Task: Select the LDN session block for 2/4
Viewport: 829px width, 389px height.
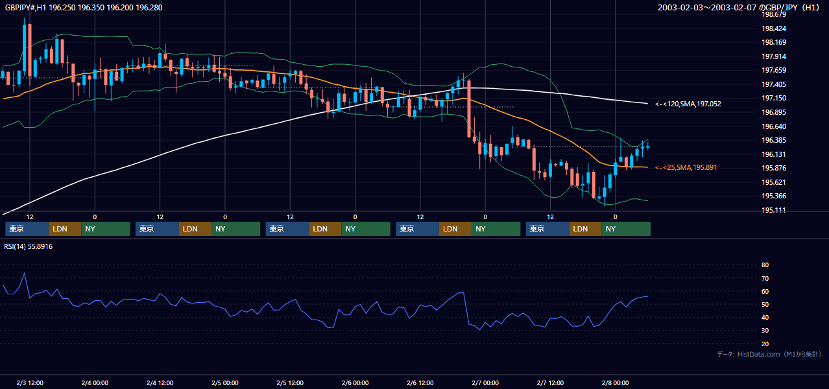Action: tap(195, 229)
